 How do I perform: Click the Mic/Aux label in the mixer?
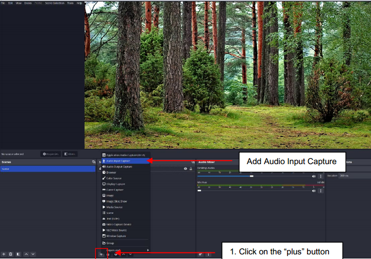(202, 183)
